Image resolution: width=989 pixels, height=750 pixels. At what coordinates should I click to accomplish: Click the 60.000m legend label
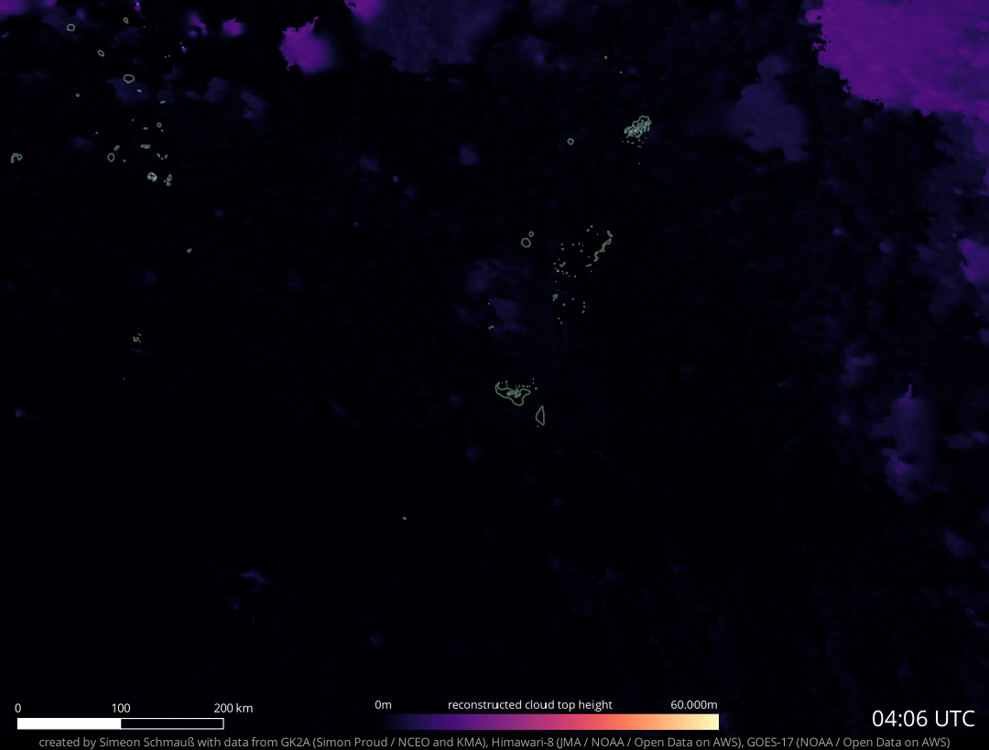tap(693, 704)
